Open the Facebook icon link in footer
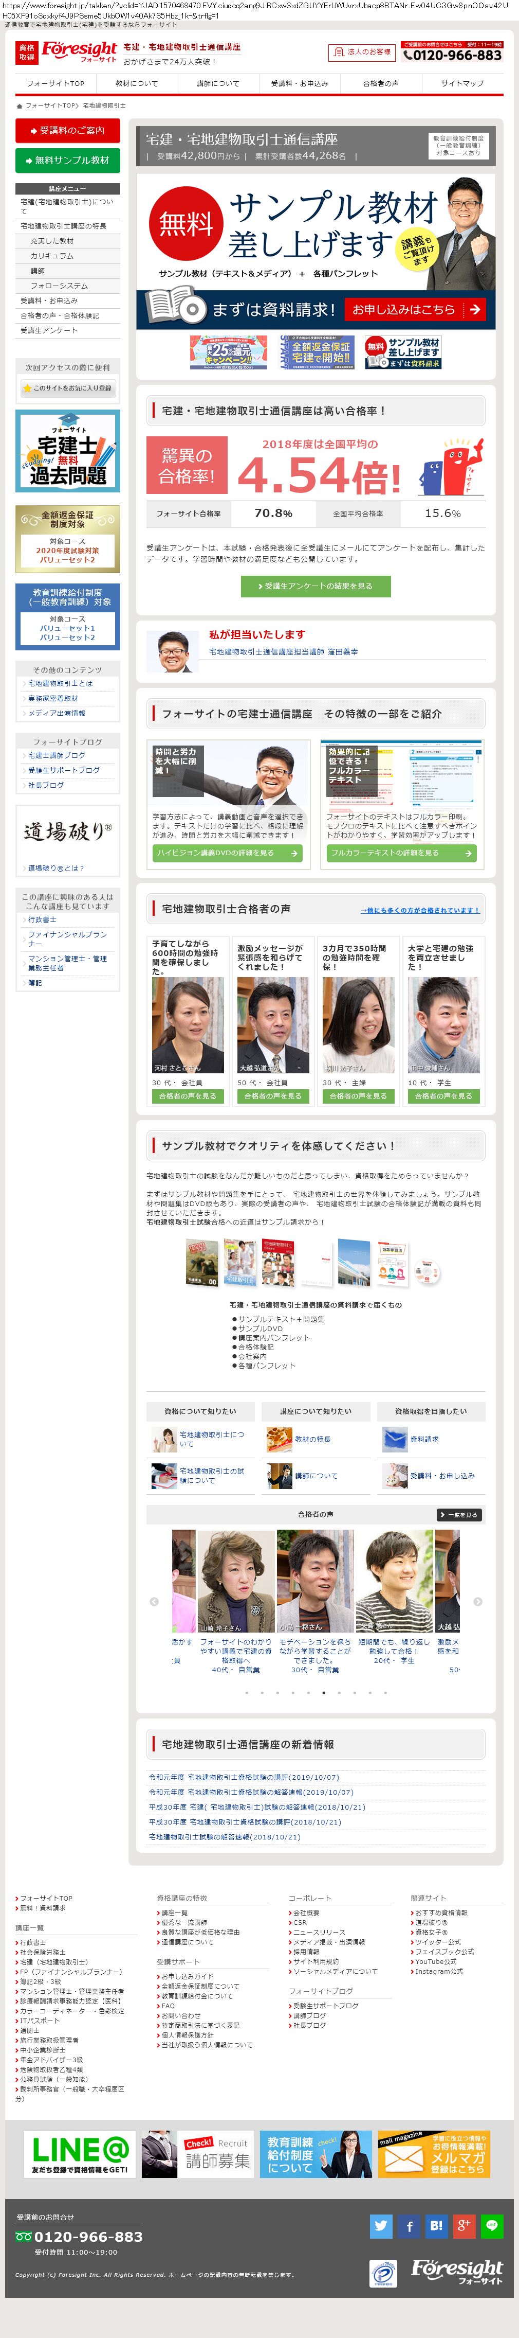Viewport: 519px width, 2338px height. [409, 2225]
